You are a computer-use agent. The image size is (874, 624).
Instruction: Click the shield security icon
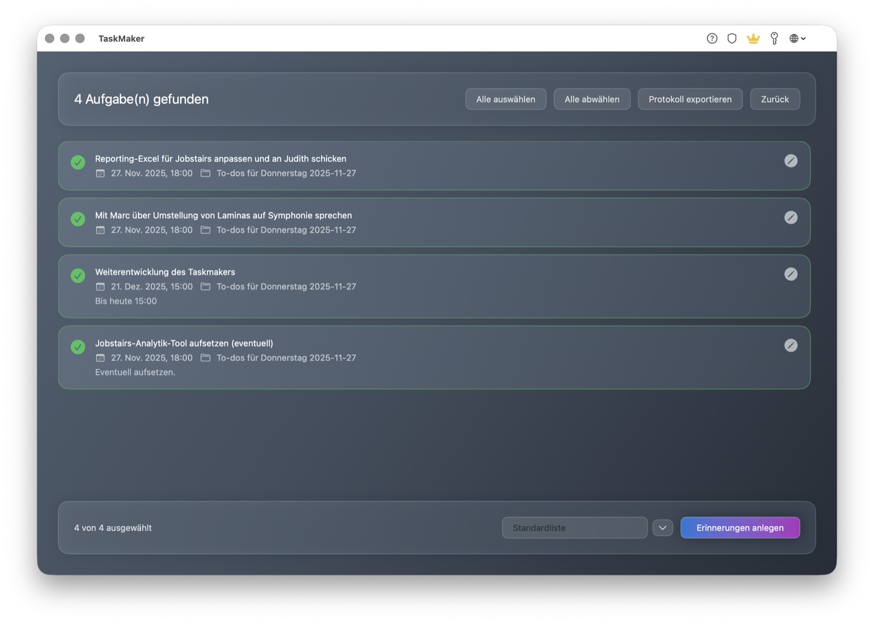[x=732, y=38]
